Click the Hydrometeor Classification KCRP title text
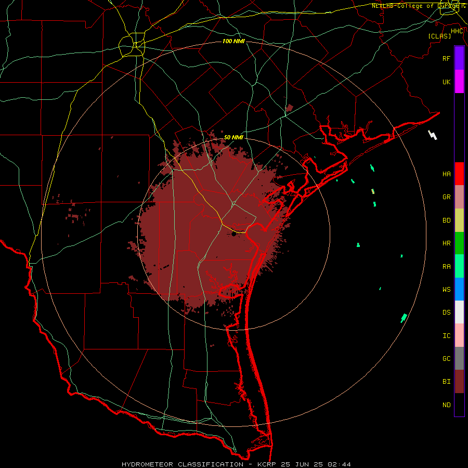468x468 pixels. point(236,464)
